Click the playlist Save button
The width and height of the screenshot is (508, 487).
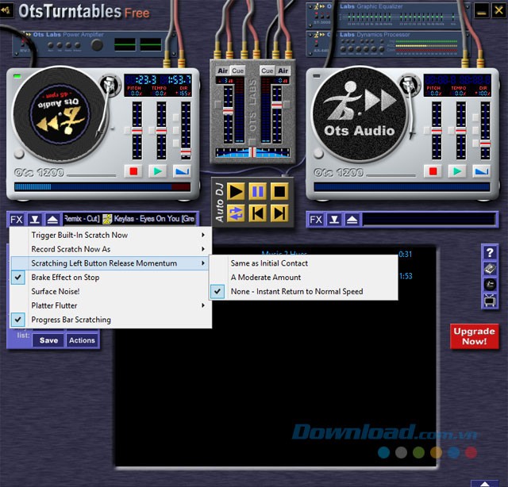(48, 340)
